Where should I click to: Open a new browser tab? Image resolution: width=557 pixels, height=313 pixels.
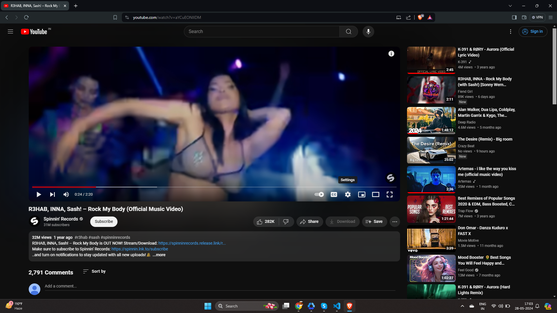click(76, 6)
